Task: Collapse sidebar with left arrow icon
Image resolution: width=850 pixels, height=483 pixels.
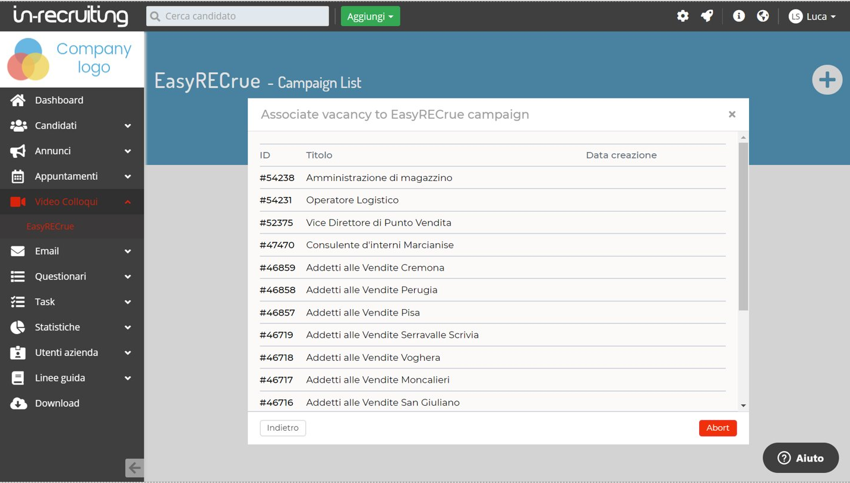Action: [x=134, y=468]
